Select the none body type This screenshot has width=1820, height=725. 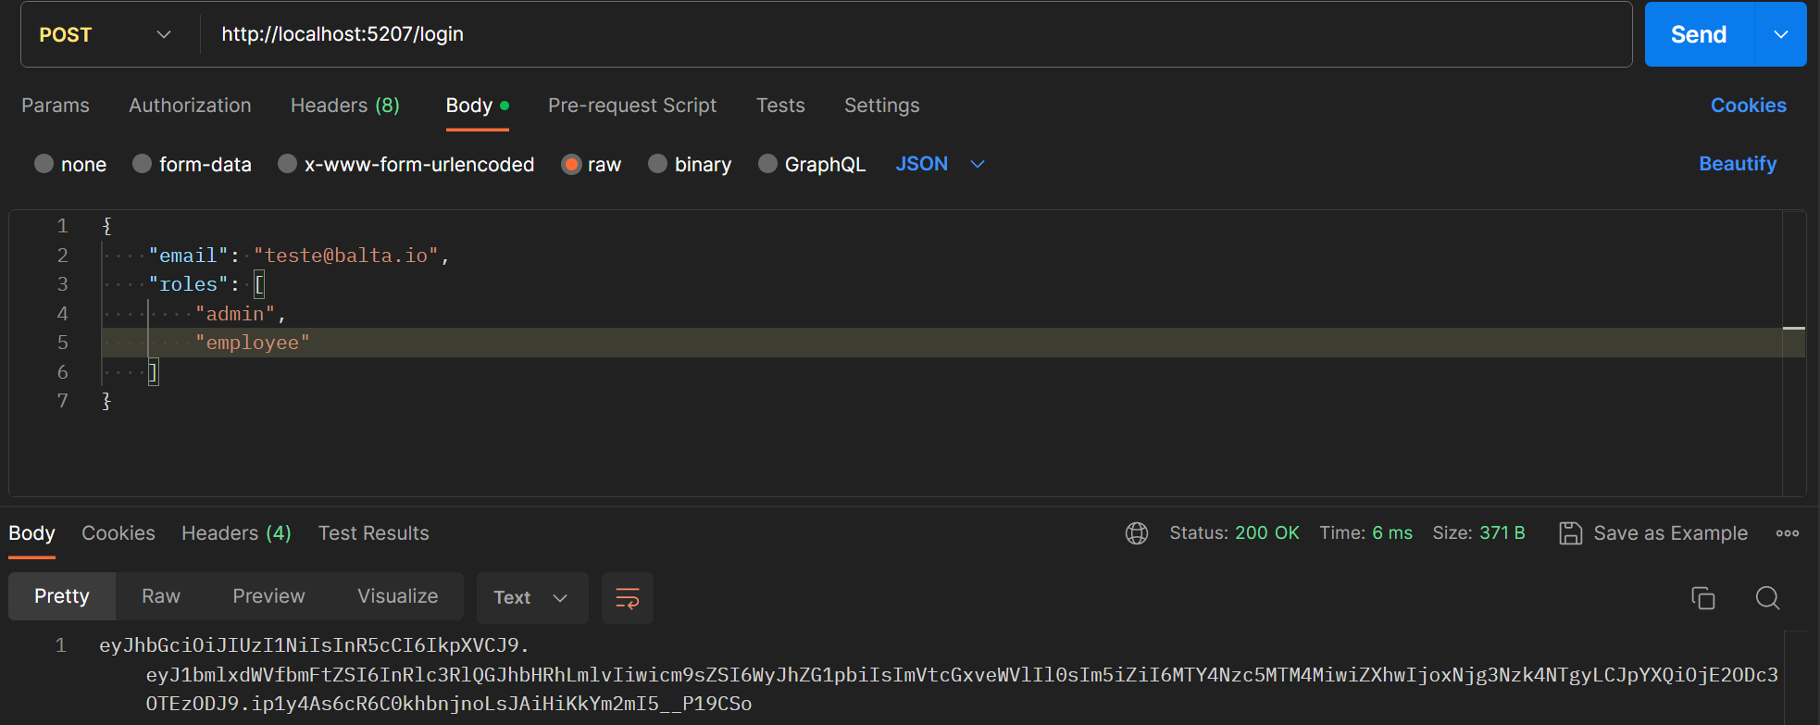[x=44, y=164]
